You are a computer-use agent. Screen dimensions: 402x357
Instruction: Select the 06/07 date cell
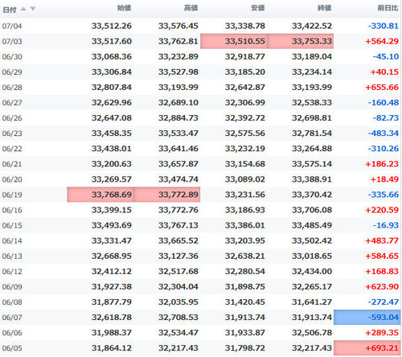[x=12, y=318]
